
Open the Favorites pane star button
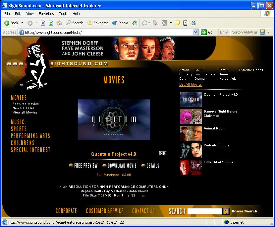tap(98, 23)
